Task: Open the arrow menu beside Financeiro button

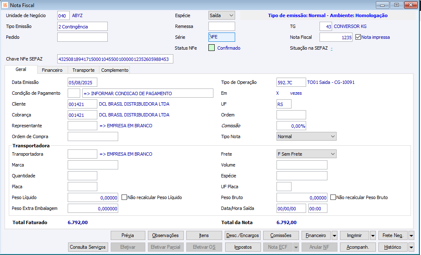Action: tap(334, 235)
